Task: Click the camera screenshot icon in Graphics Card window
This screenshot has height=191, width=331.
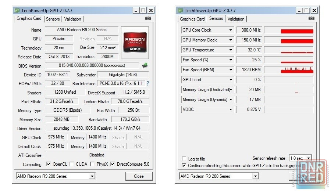Action: 148,18
